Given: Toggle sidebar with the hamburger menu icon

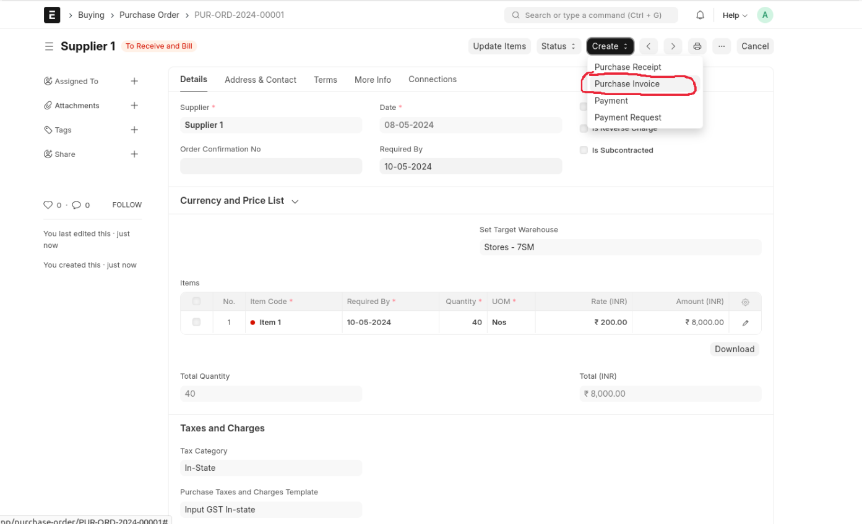Looking at the screenshot, I should 49,46.
